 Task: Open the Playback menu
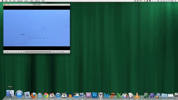20,1
